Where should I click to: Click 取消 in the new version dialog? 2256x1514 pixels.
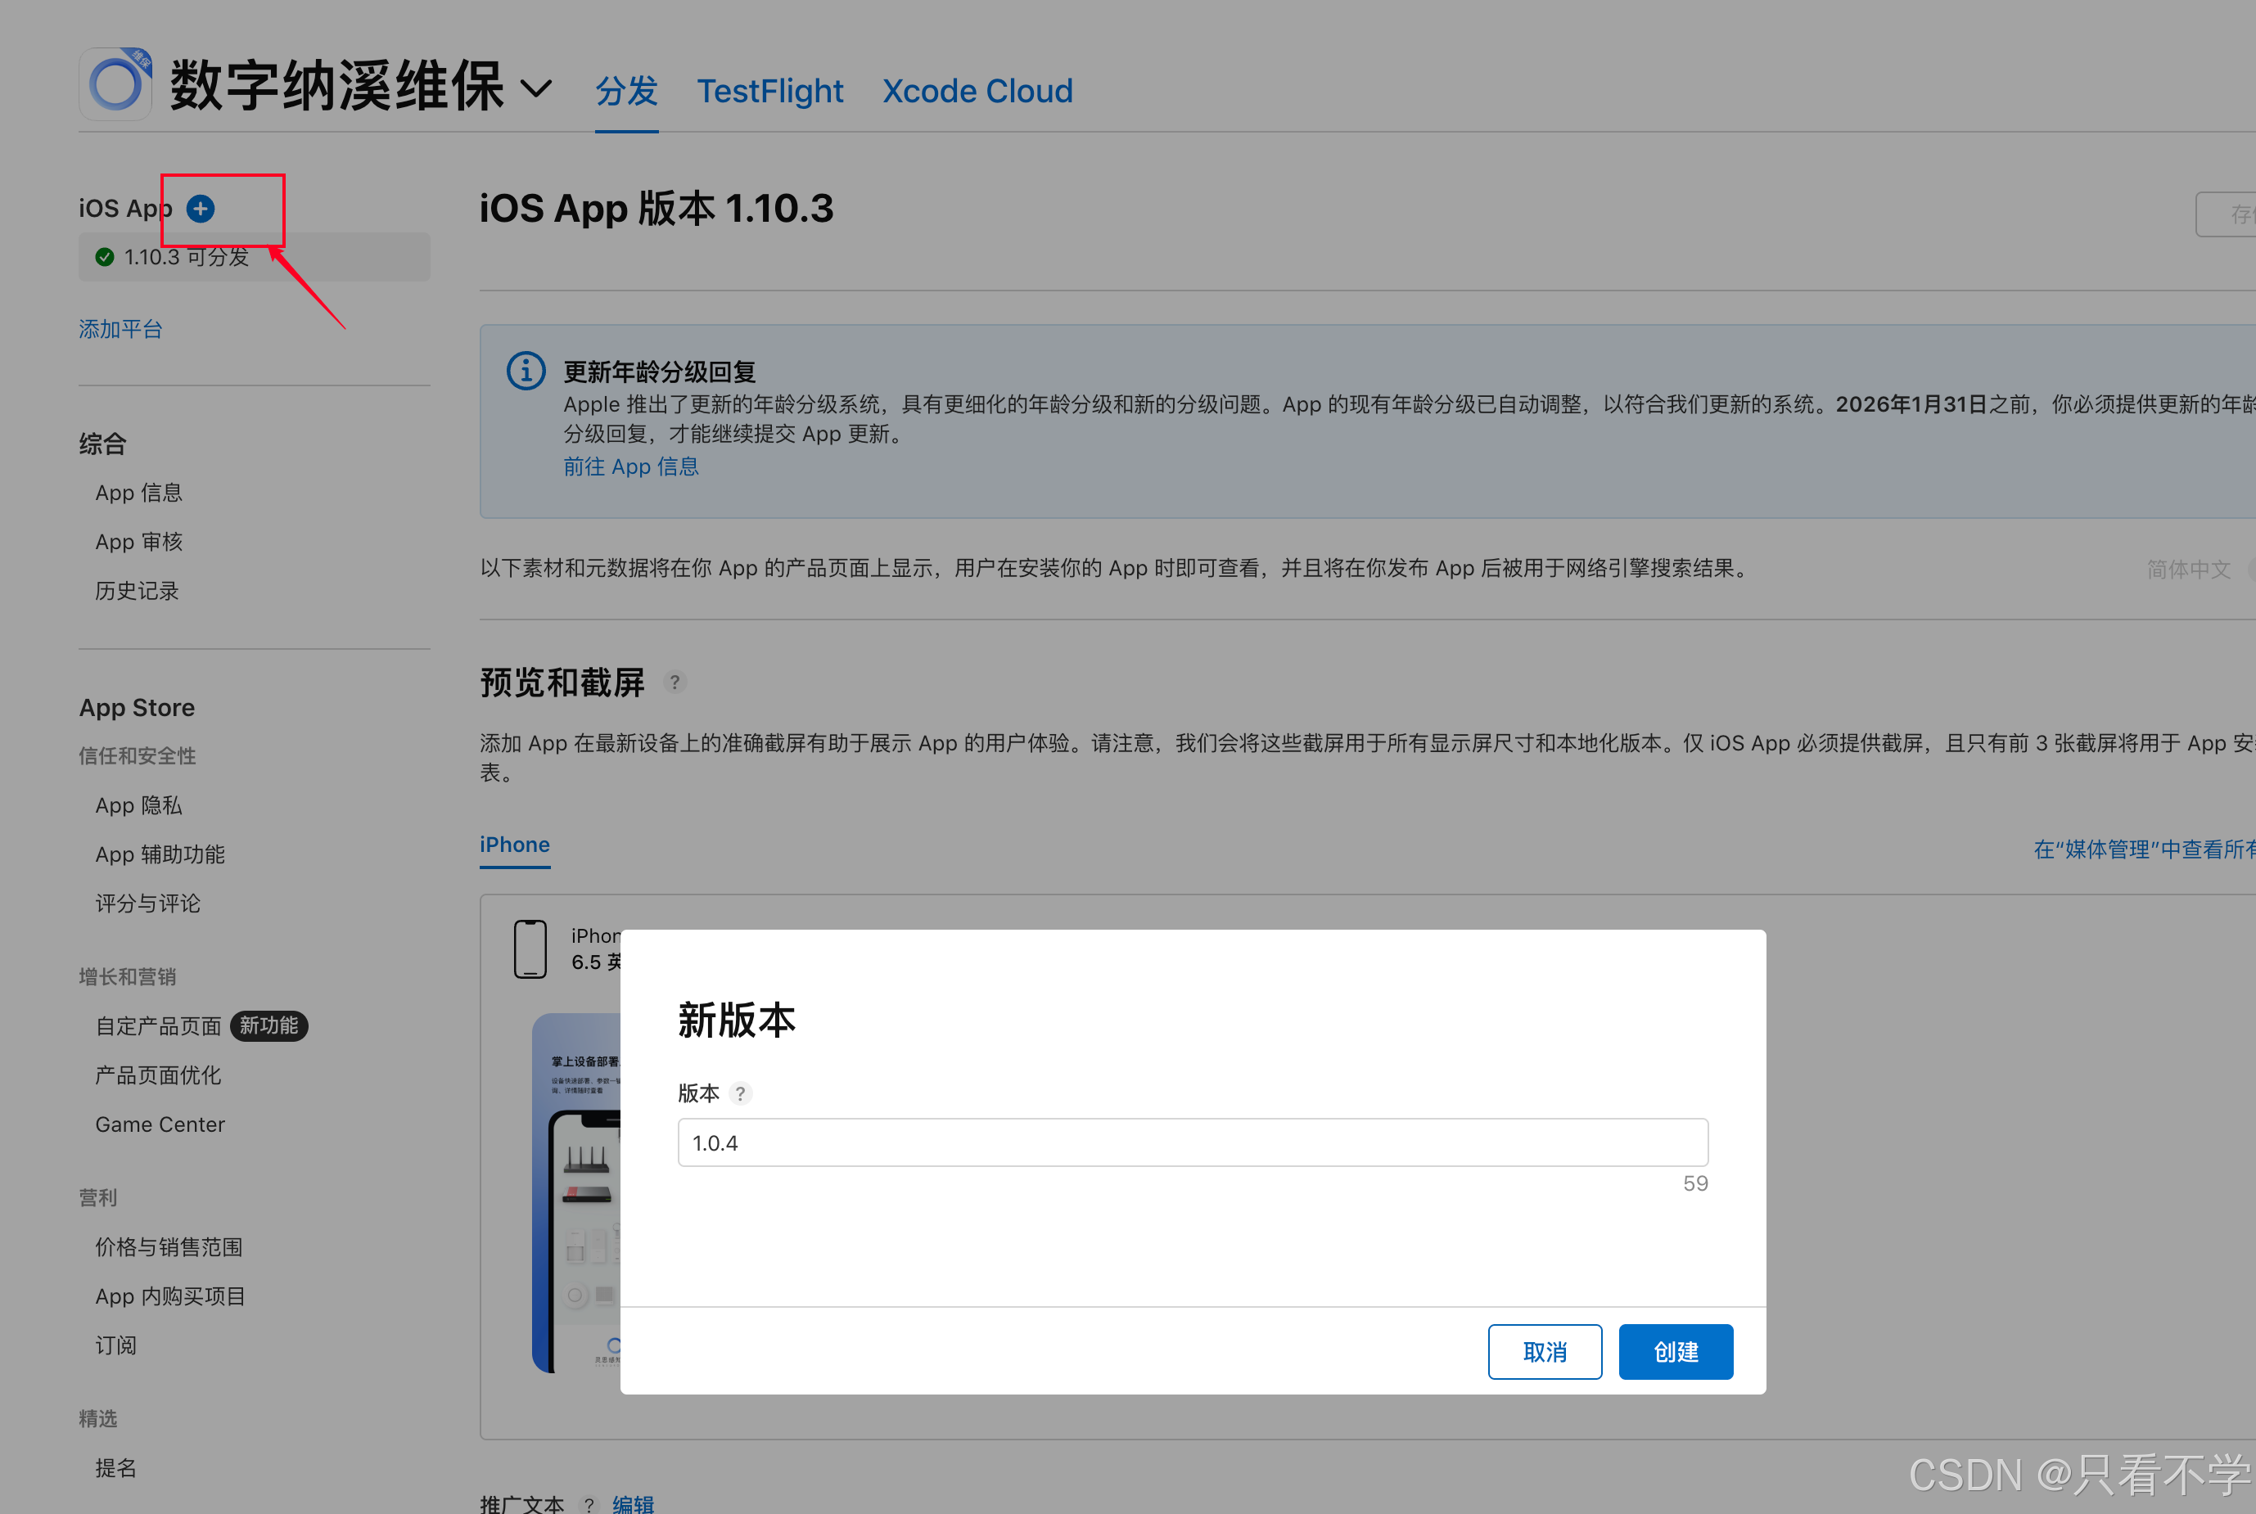[x=1544, y=1352]
